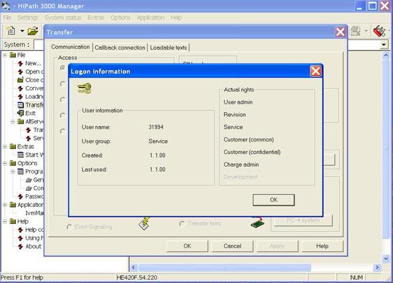Close the Logon information dialog

tap(315, 71)
